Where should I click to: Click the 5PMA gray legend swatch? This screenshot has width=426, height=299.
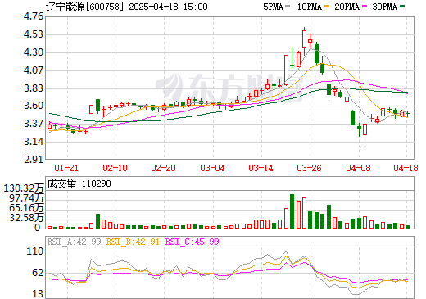coord(288,7)
